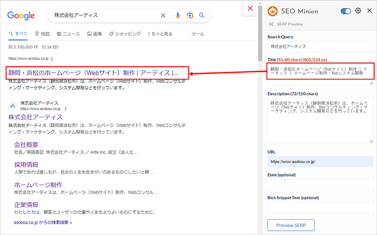377x235 pixels.
Task: Switch to the ニュース tab
Action: point(68,34)
